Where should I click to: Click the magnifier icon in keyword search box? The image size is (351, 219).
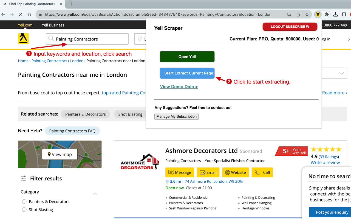coord(51,39)
